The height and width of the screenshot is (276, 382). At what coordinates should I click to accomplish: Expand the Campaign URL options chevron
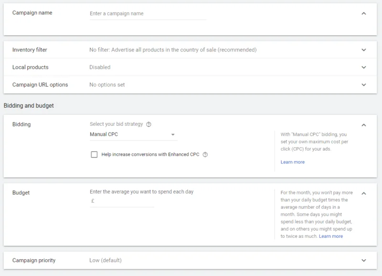click(364, 85)
